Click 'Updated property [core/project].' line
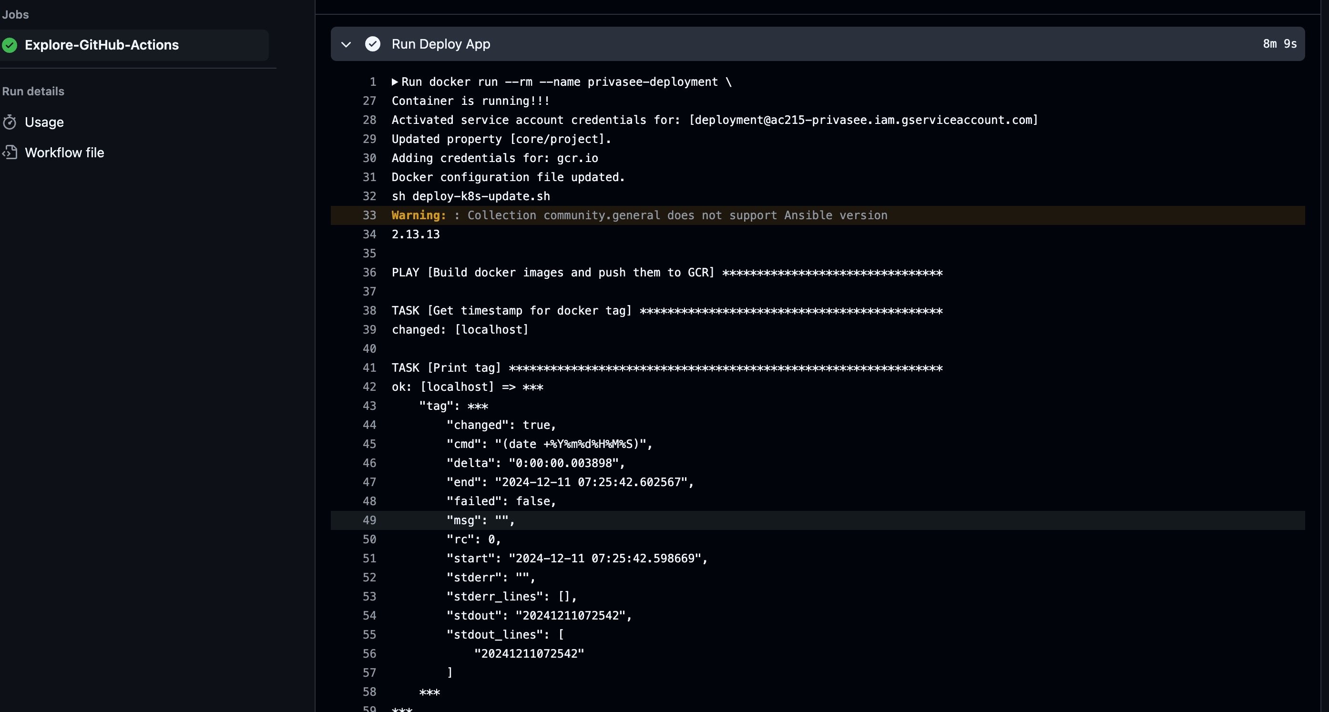 [501, 139]
